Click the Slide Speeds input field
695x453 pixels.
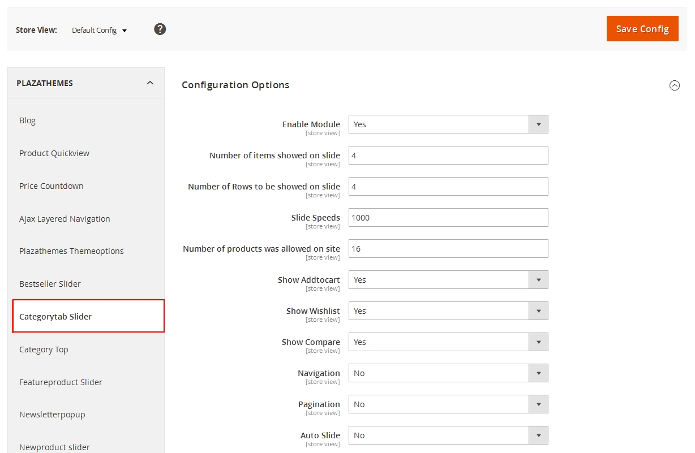coord(448,217)
